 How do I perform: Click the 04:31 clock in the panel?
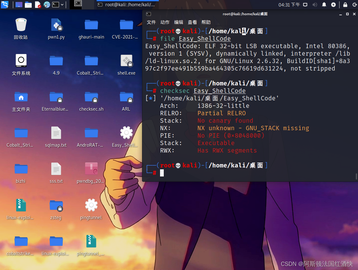tap(289, 5)
